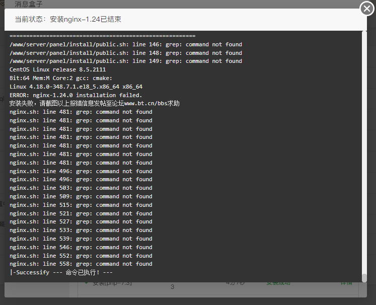
Task: Click the Bit:64 Mem:M Core:2 line
Action: click(x=61, y=78)
